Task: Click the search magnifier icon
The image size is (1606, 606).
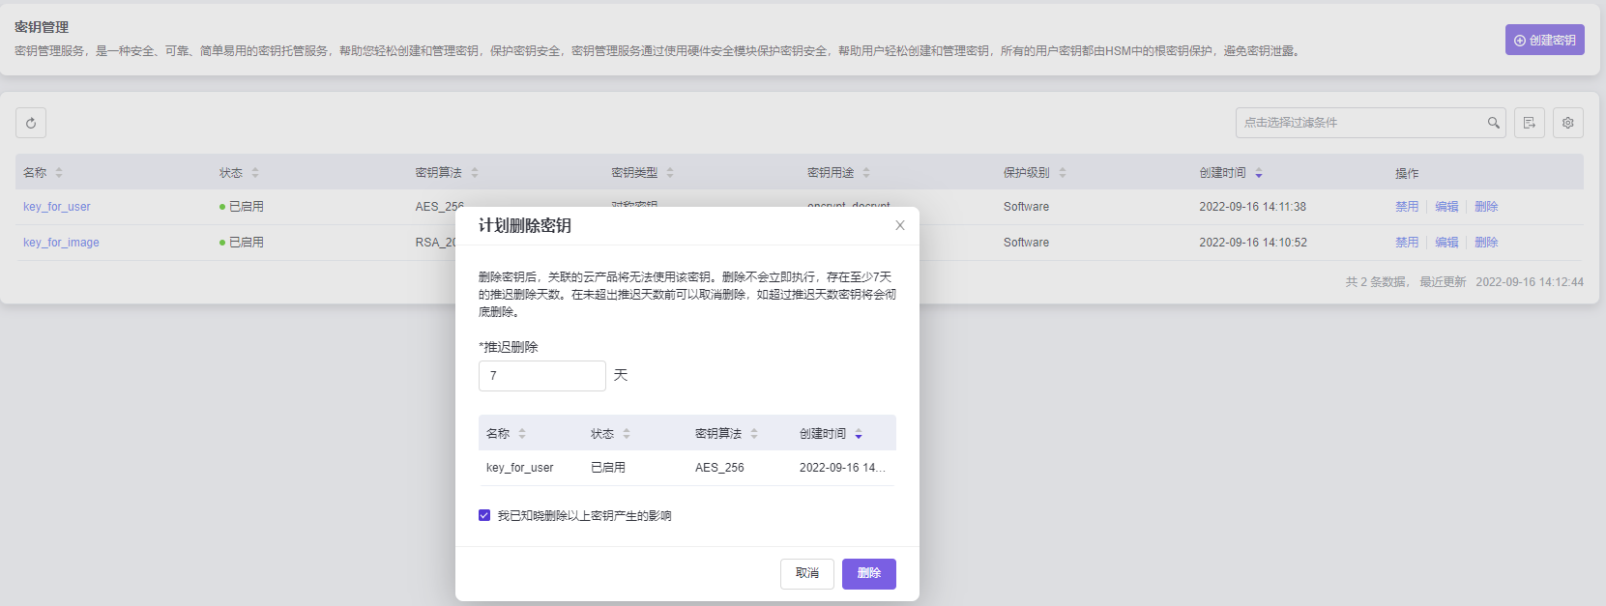Action: (x=1493, y=123)
